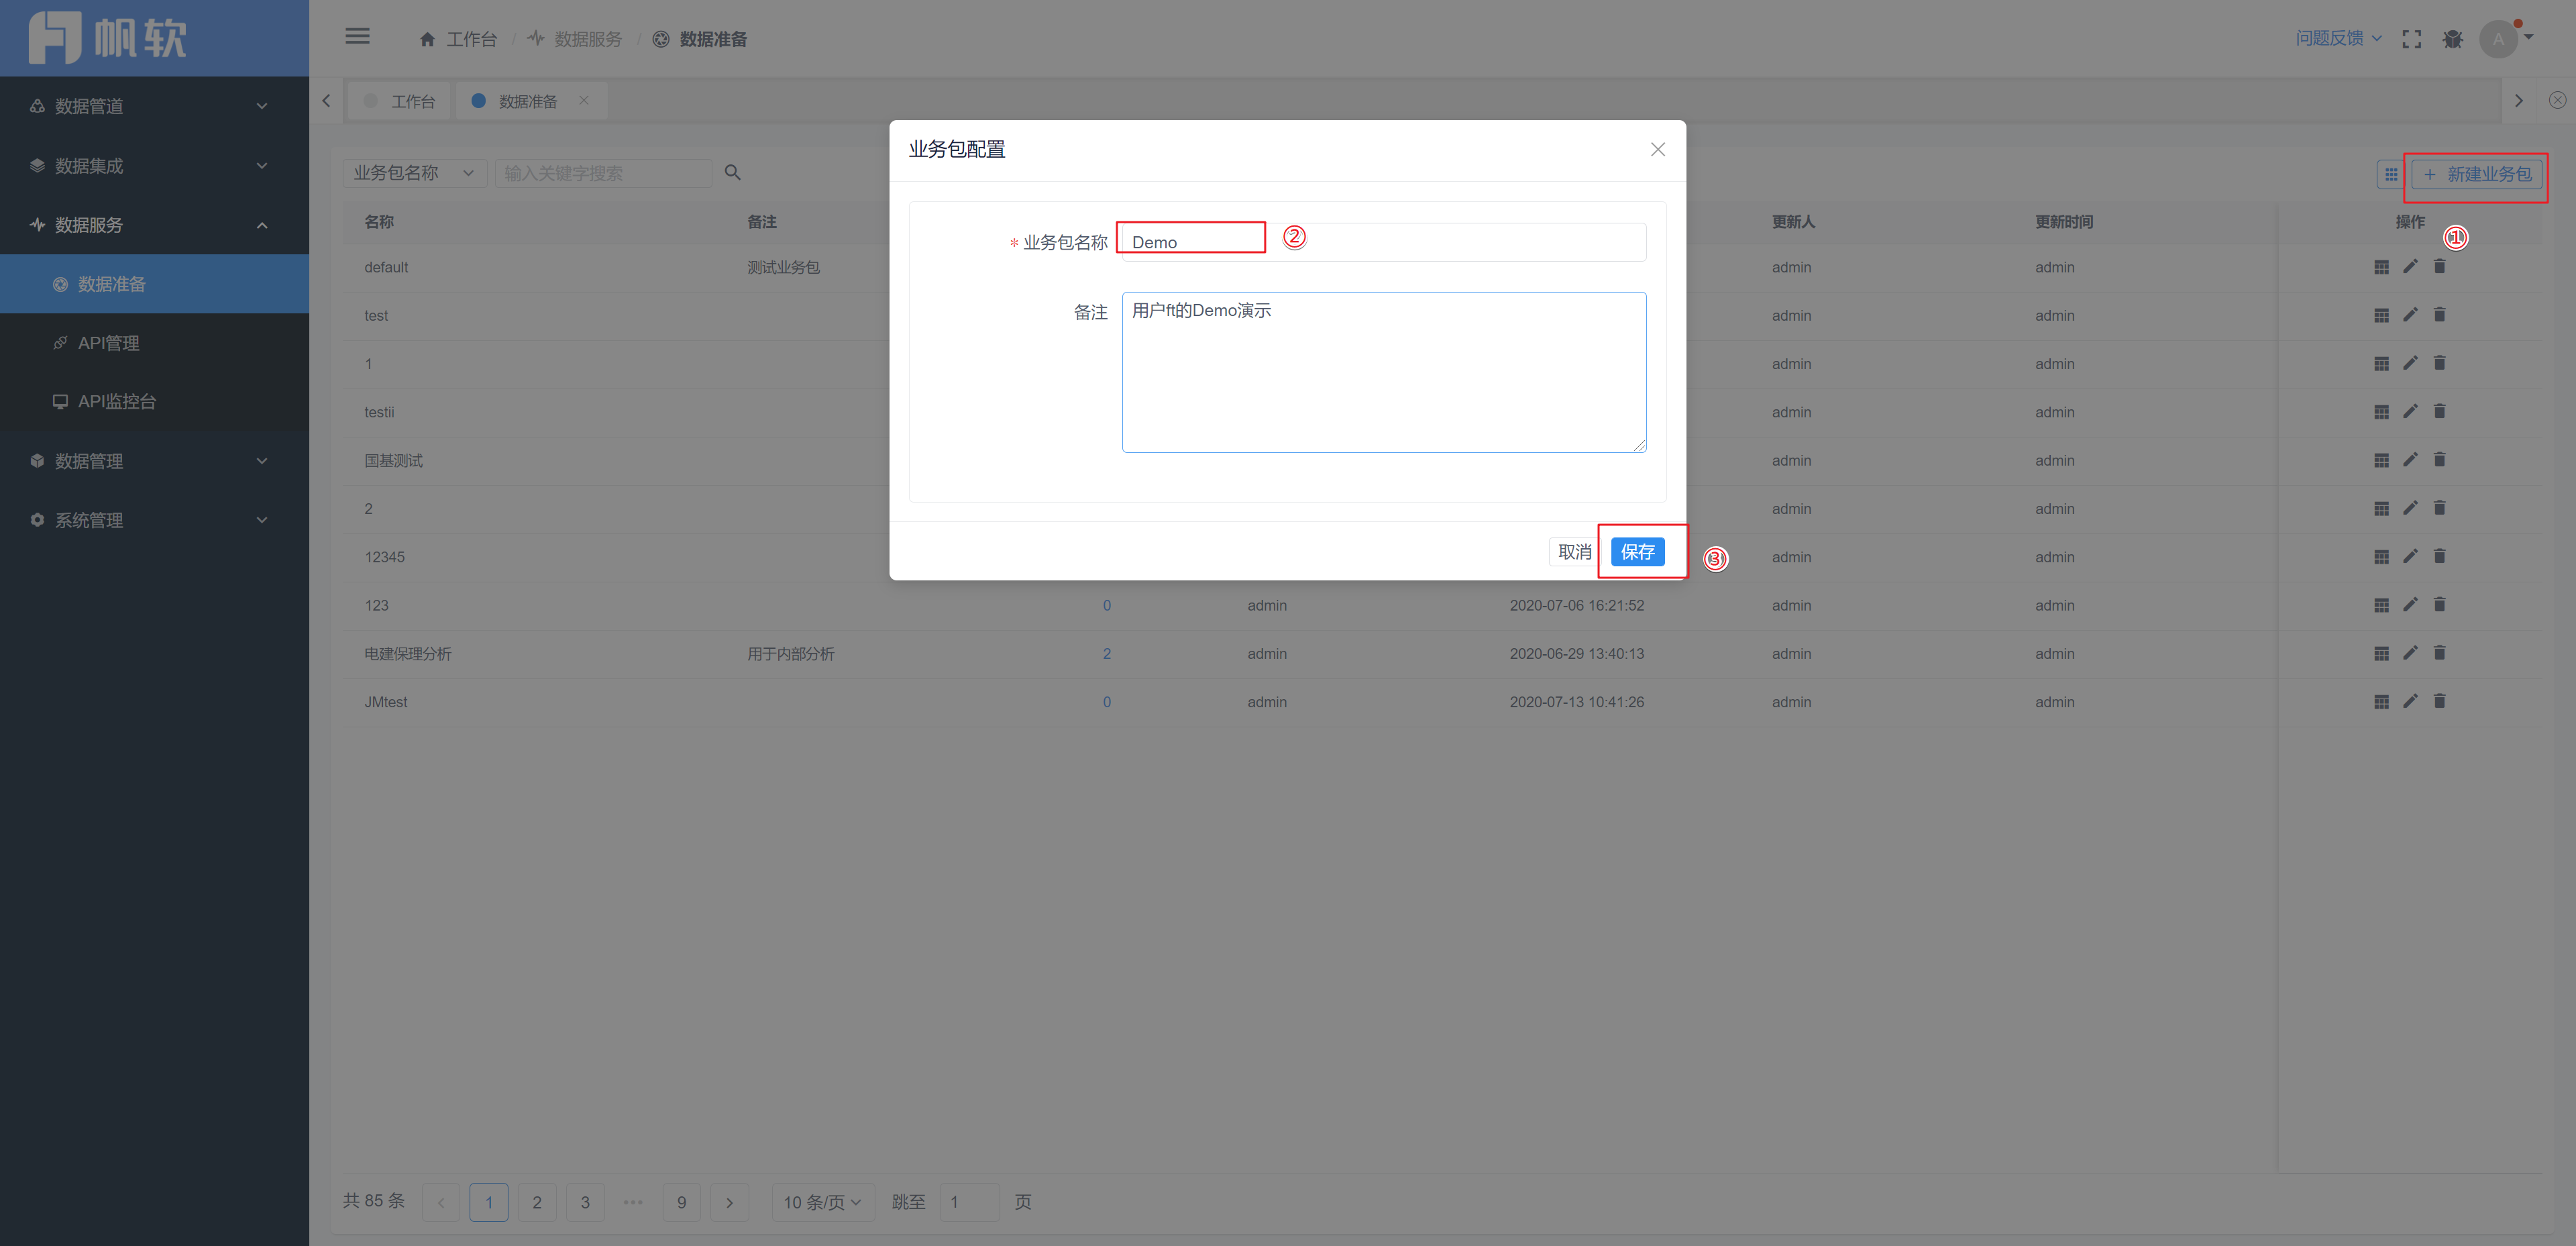
Task: Click edit pencil icon for JMtest row
Action: 2410,702
